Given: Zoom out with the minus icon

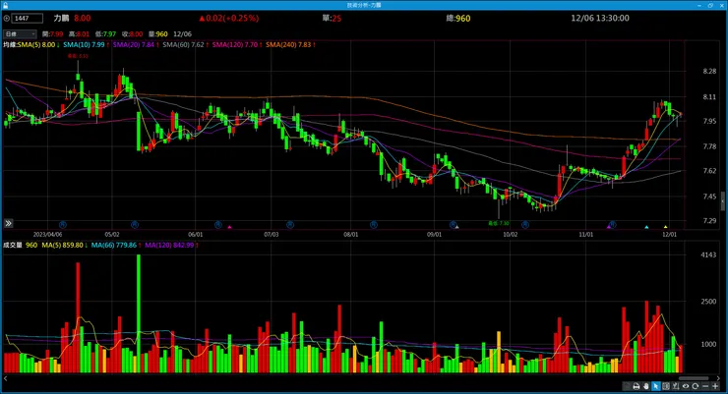Looking at the screenshot, I should click(705, 386).
